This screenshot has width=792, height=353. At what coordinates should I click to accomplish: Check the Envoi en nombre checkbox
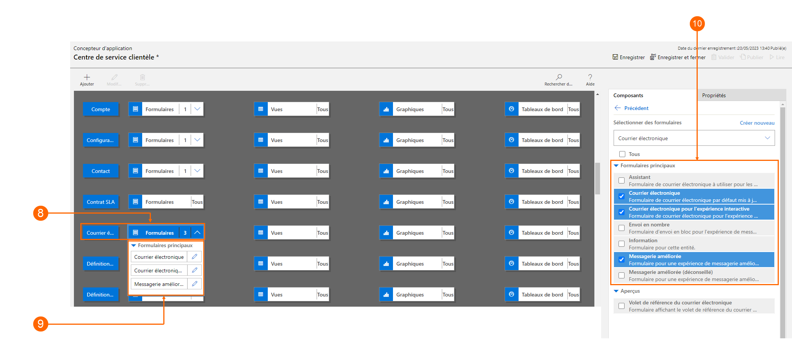tap(622, 228)
